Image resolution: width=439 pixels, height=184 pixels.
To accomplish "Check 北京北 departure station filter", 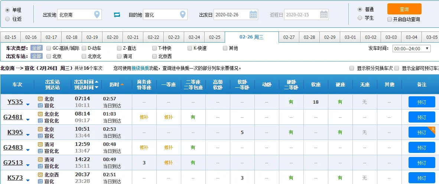I will pyautogui.click(x=84, y=56).
